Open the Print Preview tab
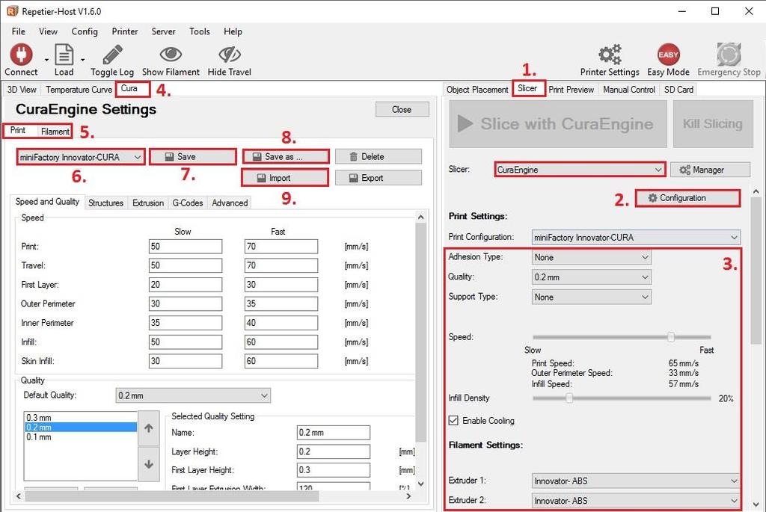The width and height of the screenshot is (766, 512). (571, 89)
